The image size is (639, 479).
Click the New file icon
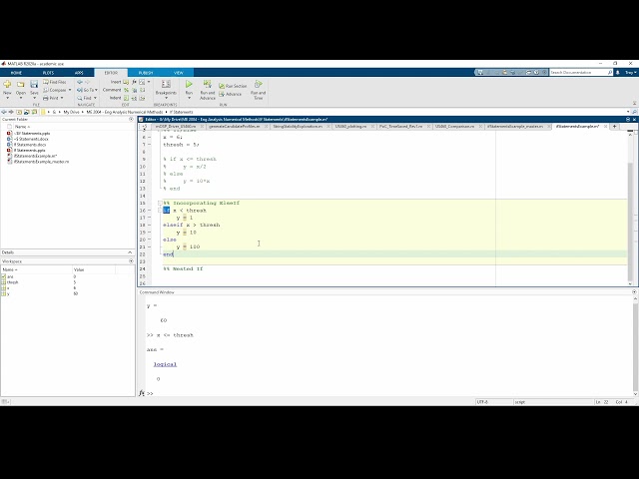click(7, 84)
